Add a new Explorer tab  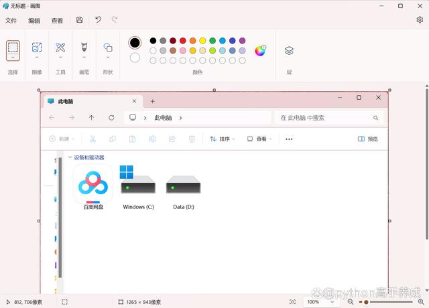click(x=153, y=101)
